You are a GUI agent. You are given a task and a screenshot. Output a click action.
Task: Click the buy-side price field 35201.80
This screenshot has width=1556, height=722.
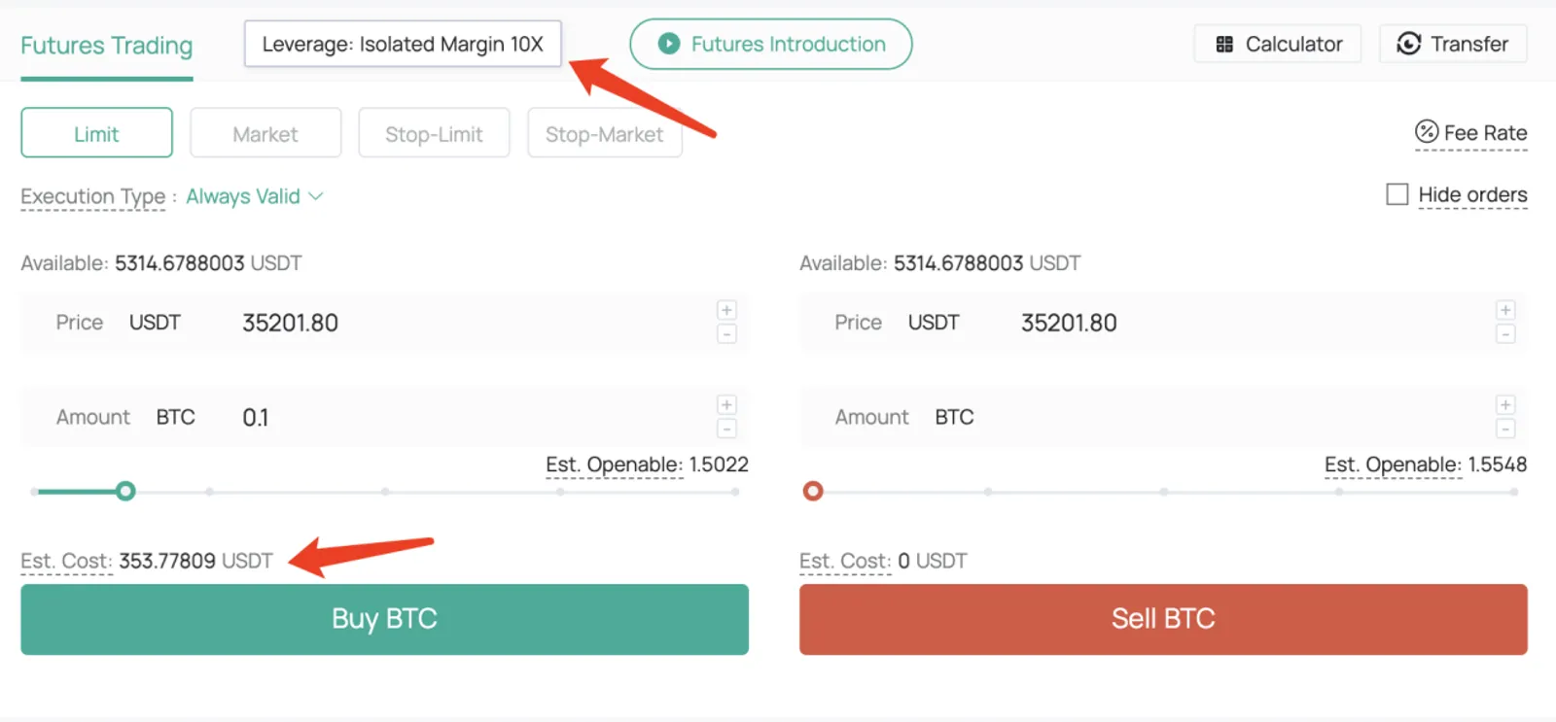click(384, 323)
